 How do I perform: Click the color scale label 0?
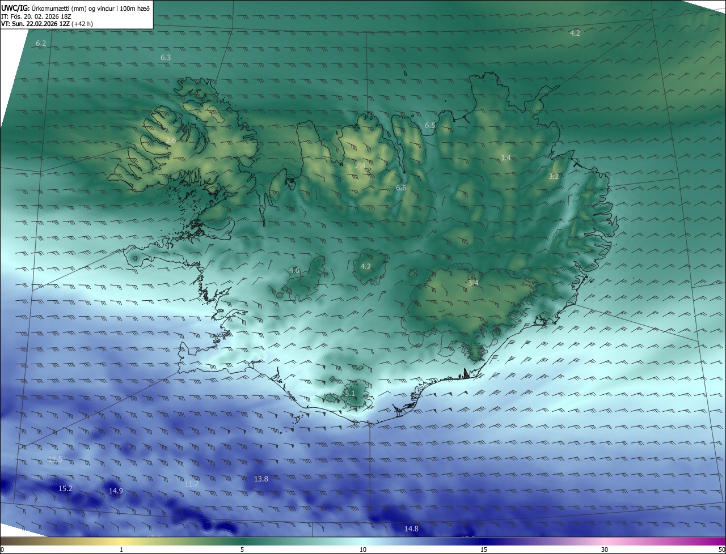[2, 549]
